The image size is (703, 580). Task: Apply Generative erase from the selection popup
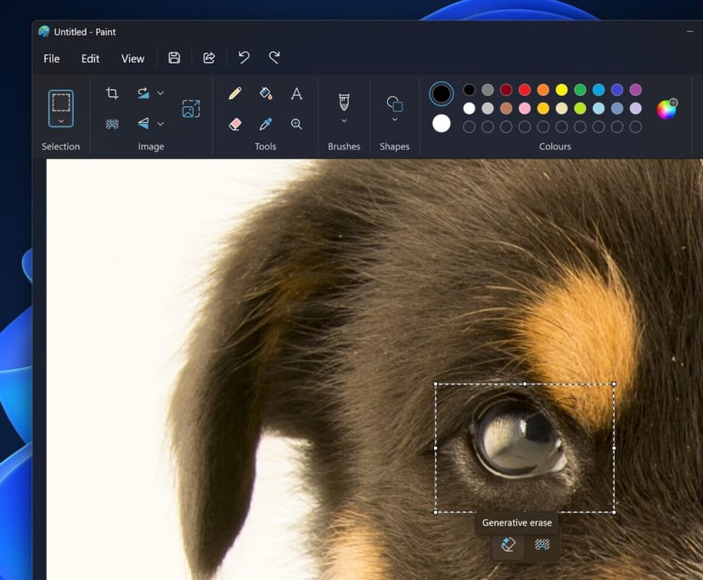pyautogui.click(x=508, y=545)
